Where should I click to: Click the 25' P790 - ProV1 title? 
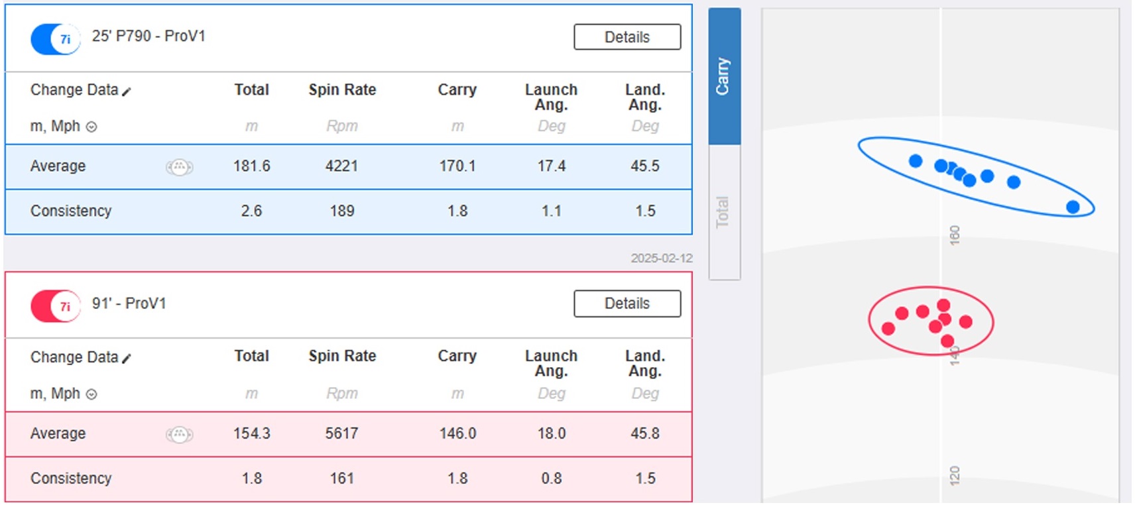[149, 36]
